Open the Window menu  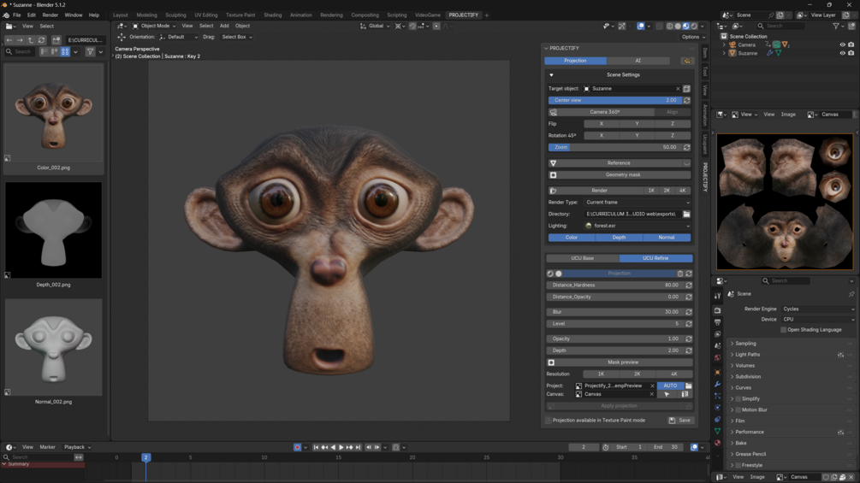pos(73,15)
